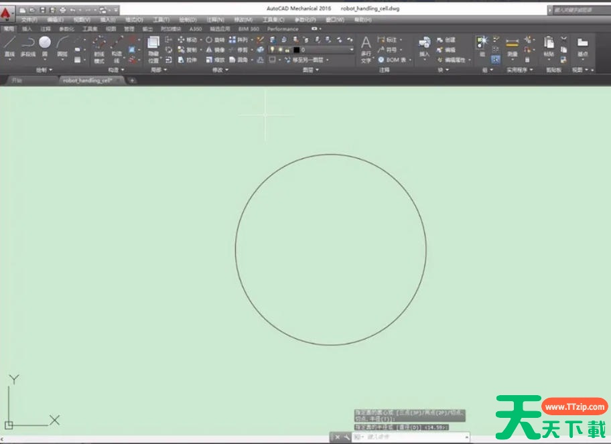Click the Move (移动) modify tool
Image resolution: width=611 pixels, height=444 pixels.
pos(188,40)
